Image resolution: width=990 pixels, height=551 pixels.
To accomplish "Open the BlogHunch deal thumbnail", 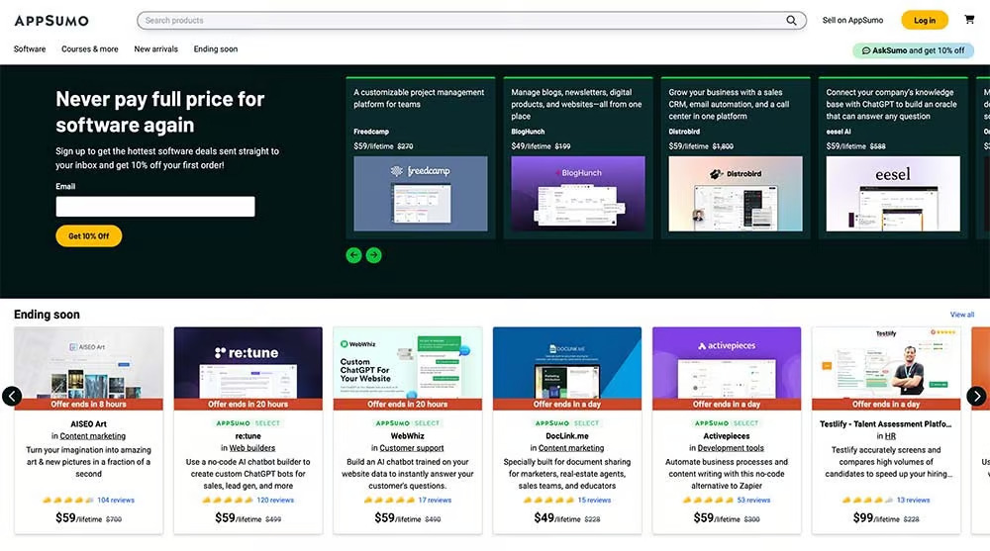I will click(578, 194).
